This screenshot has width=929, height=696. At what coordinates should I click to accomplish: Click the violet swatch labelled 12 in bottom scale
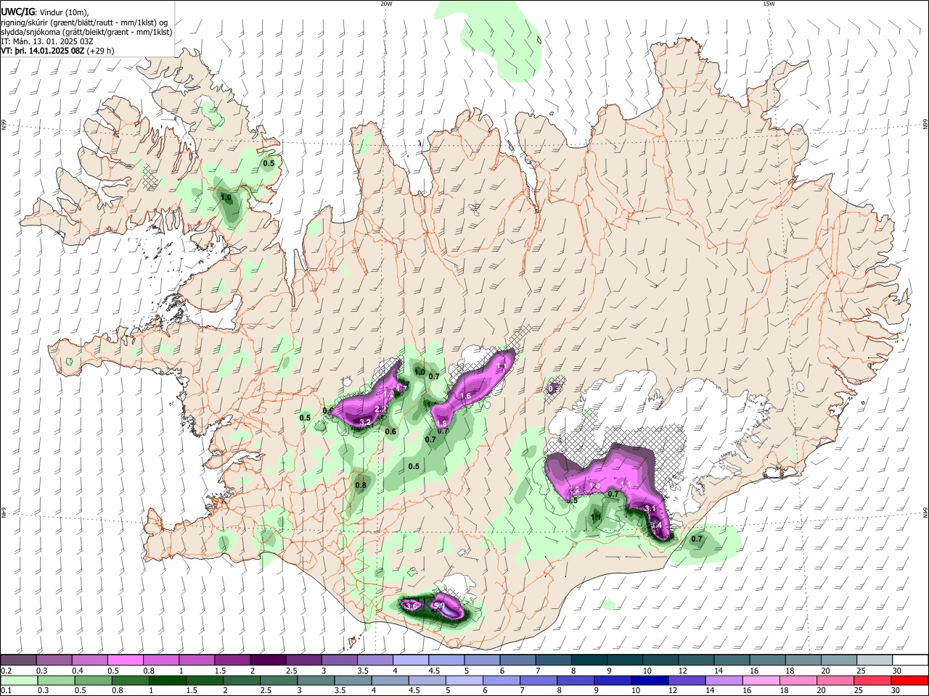(x=687, y=680)
